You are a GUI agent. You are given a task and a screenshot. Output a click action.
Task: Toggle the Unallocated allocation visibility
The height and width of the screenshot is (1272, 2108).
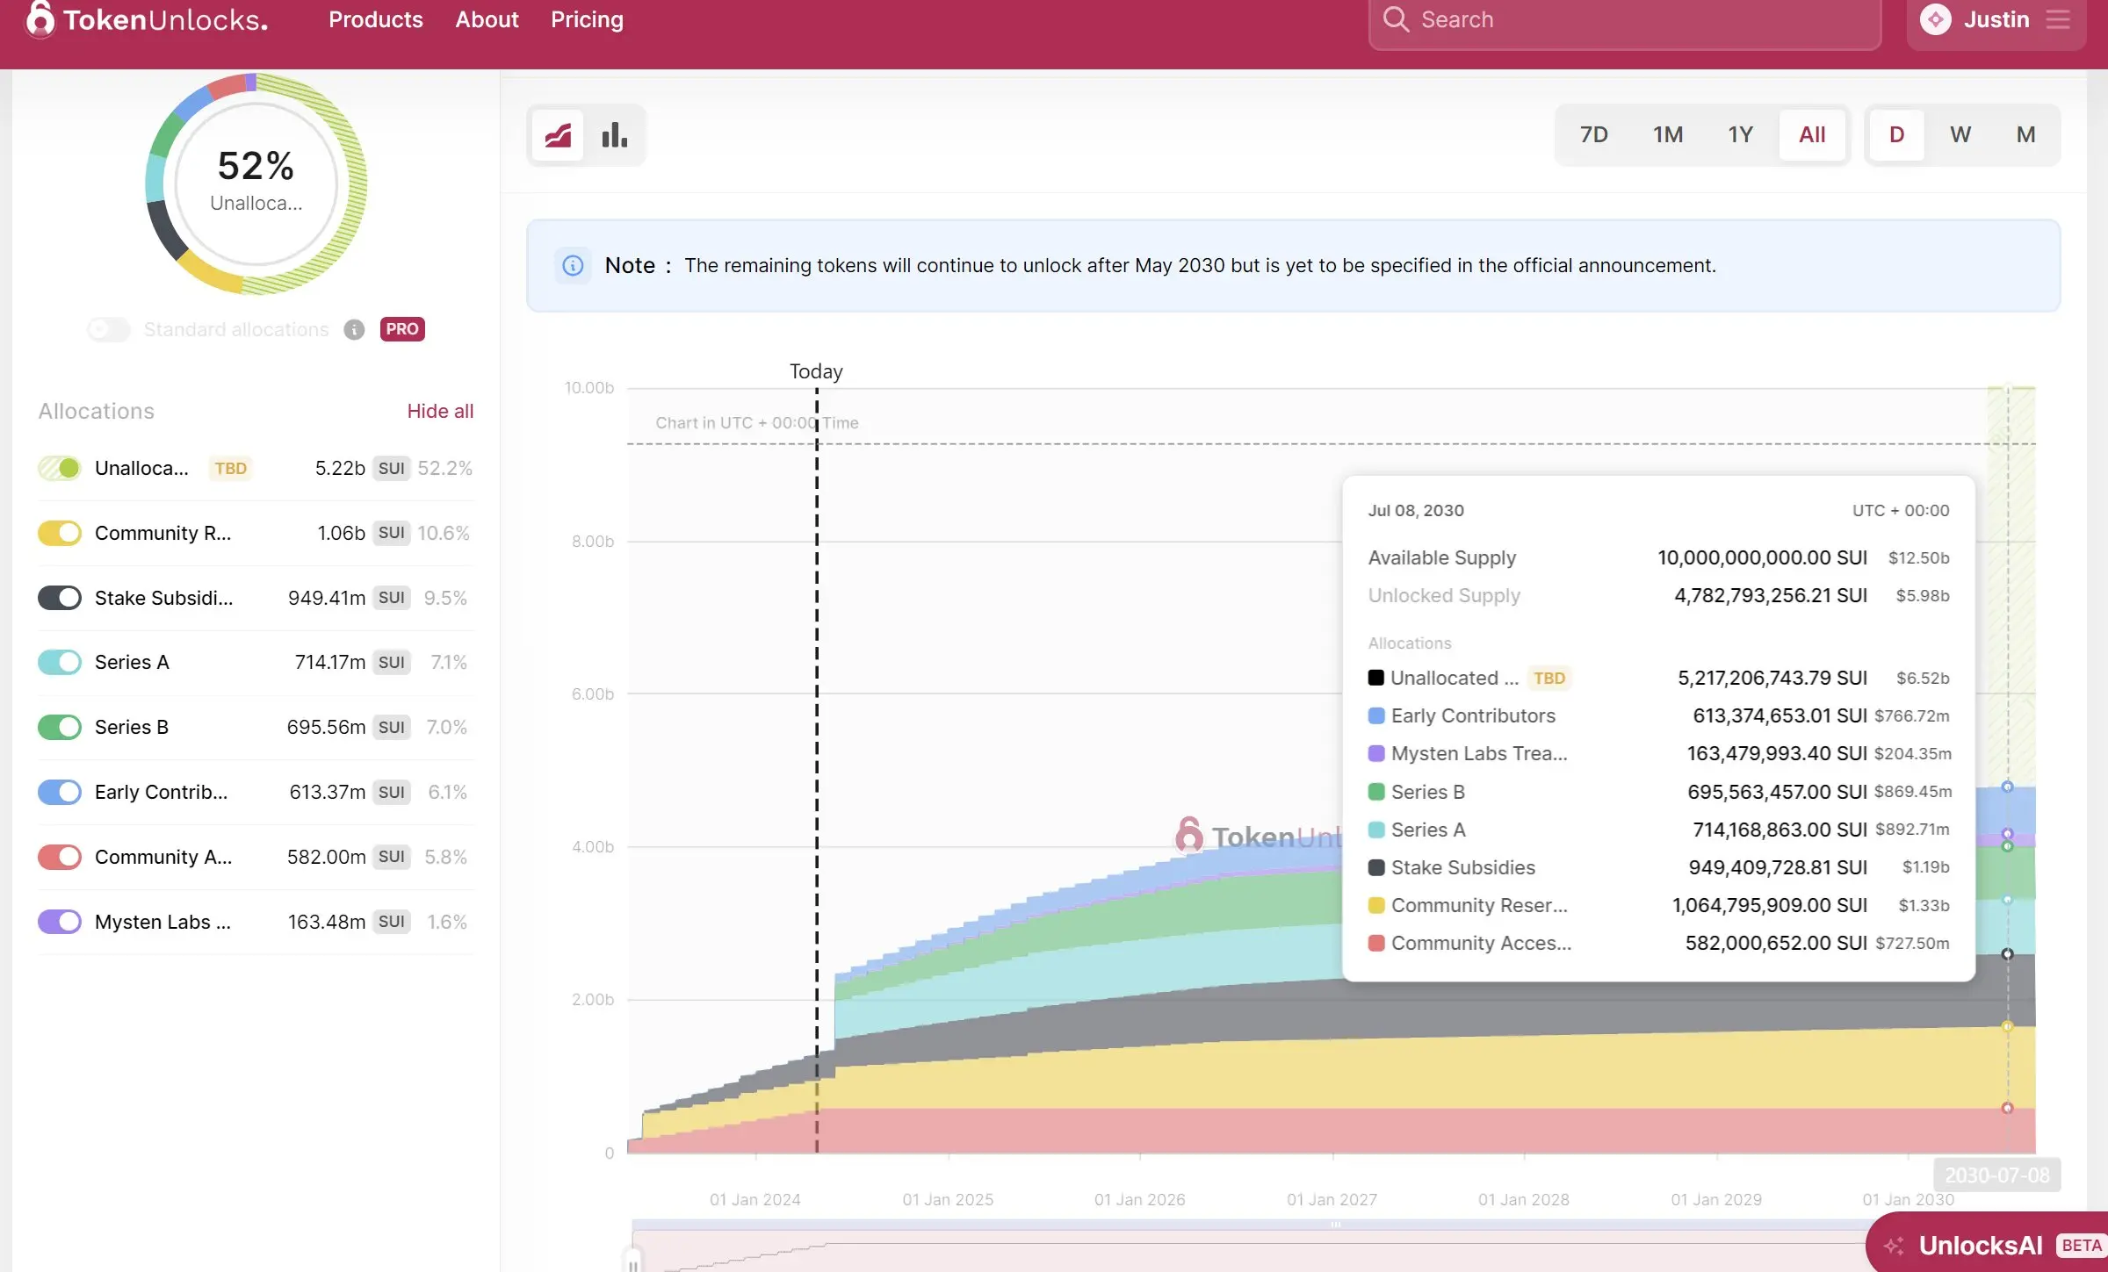pyautogui.click(x=57, y=468)
